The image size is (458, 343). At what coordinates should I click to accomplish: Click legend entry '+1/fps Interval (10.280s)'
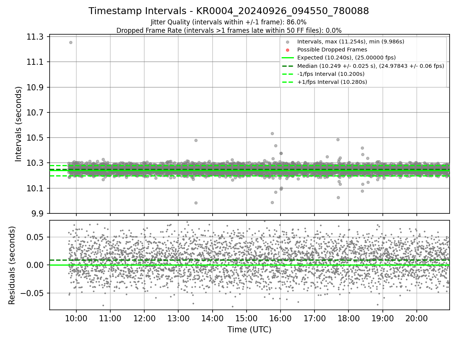(x=332, y=82)
